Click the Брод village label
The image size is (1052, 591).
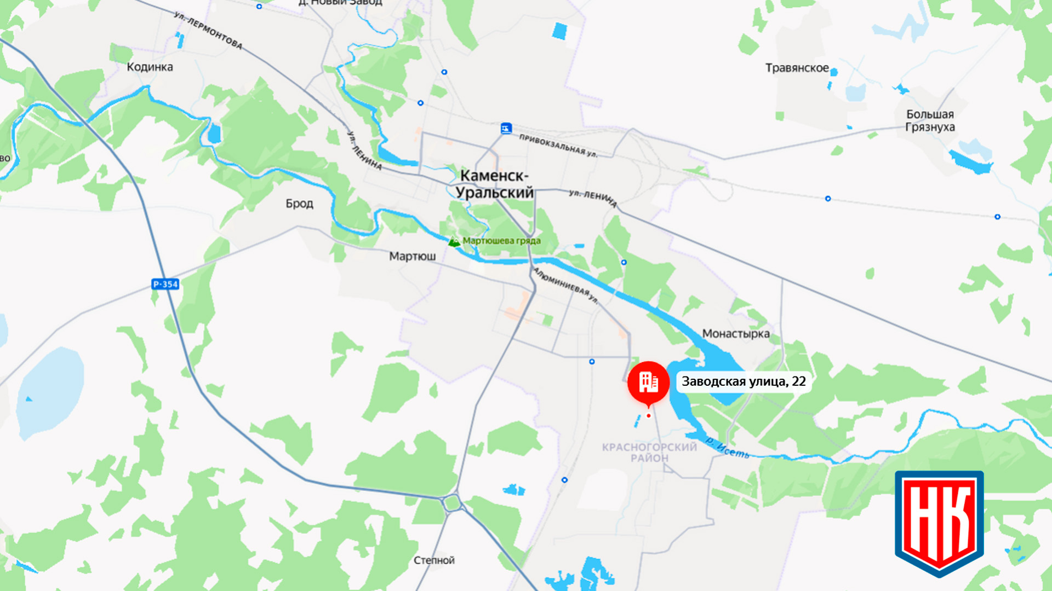coord(300,204)
